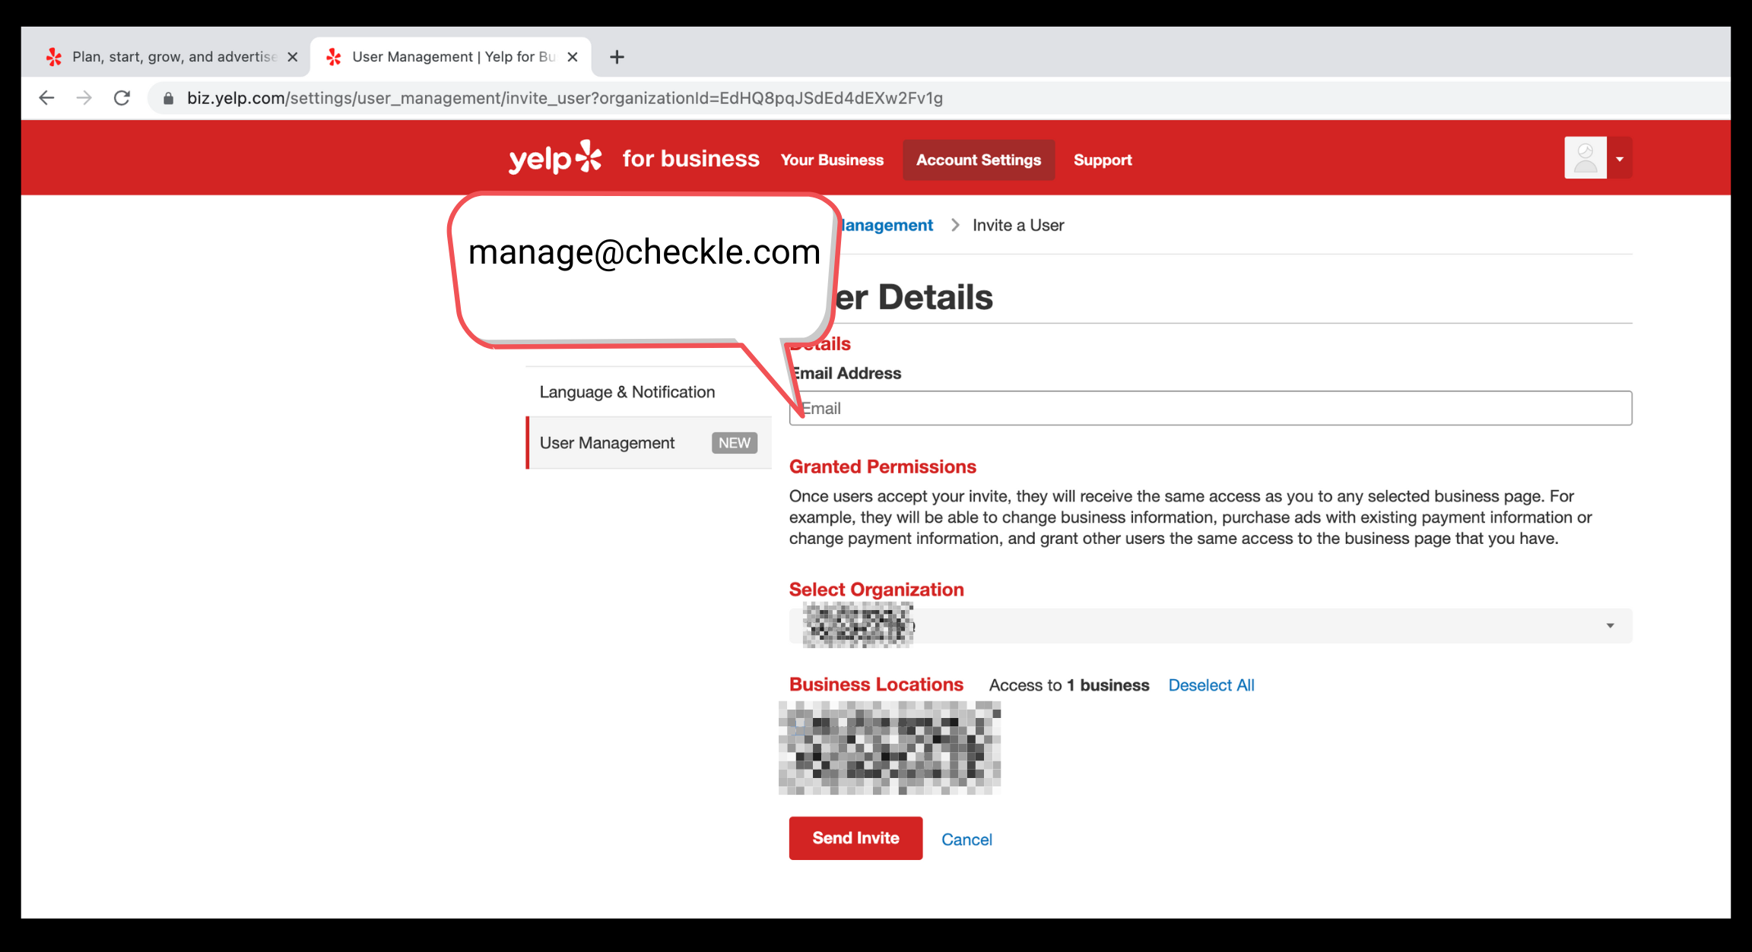
Task: Expand the account menu arrow
Action: click(1620, 159)
